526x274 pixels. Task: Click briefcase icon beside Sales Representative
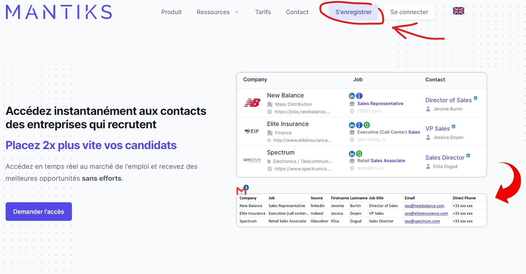352,104
